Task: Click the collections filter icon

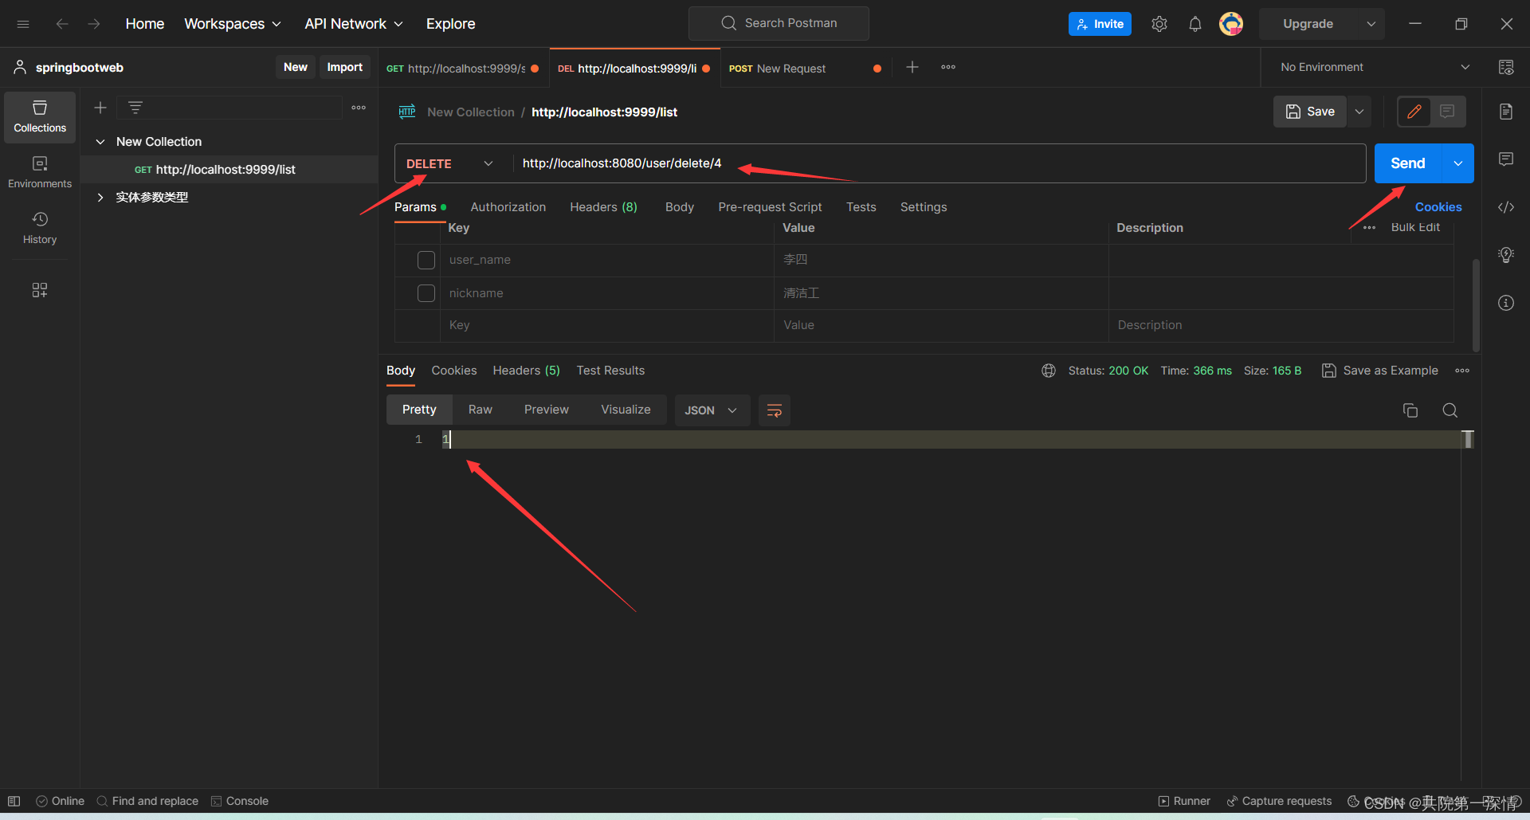Action: (x=135, y=108)
